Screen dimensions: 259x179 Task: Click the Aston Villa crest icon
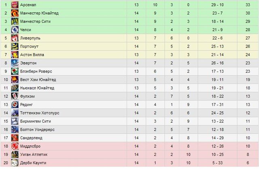[15, 55]
